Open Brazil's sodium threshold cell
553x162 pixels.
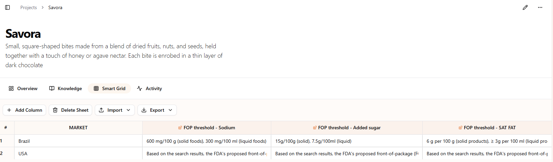(x=207, y=141)
